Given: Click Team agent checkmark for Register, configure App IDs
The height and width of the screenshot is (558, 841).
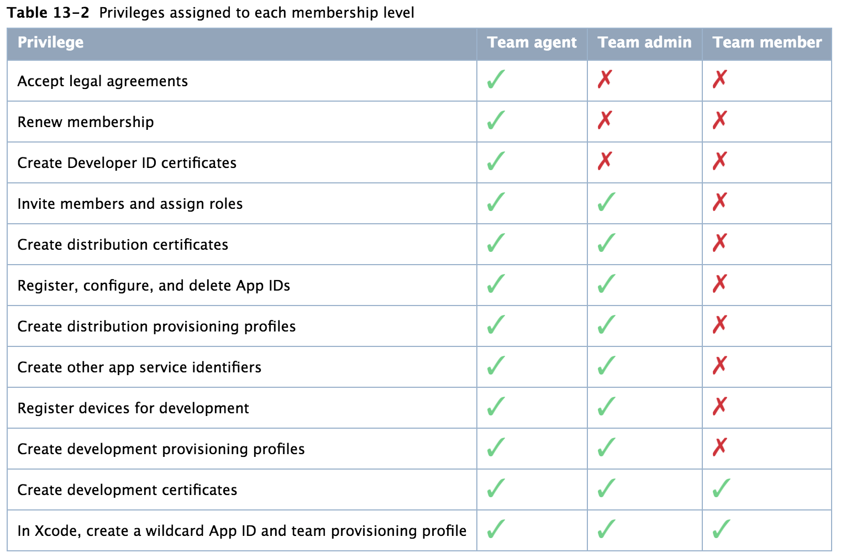Looking at the screenshot, I should tap(496, 285).
